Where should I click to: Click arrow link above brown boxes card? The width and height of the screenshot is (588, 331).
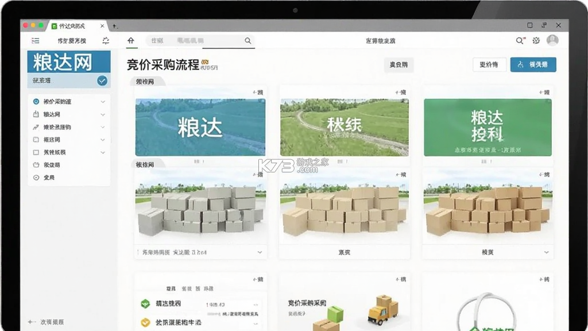[544, 175]
